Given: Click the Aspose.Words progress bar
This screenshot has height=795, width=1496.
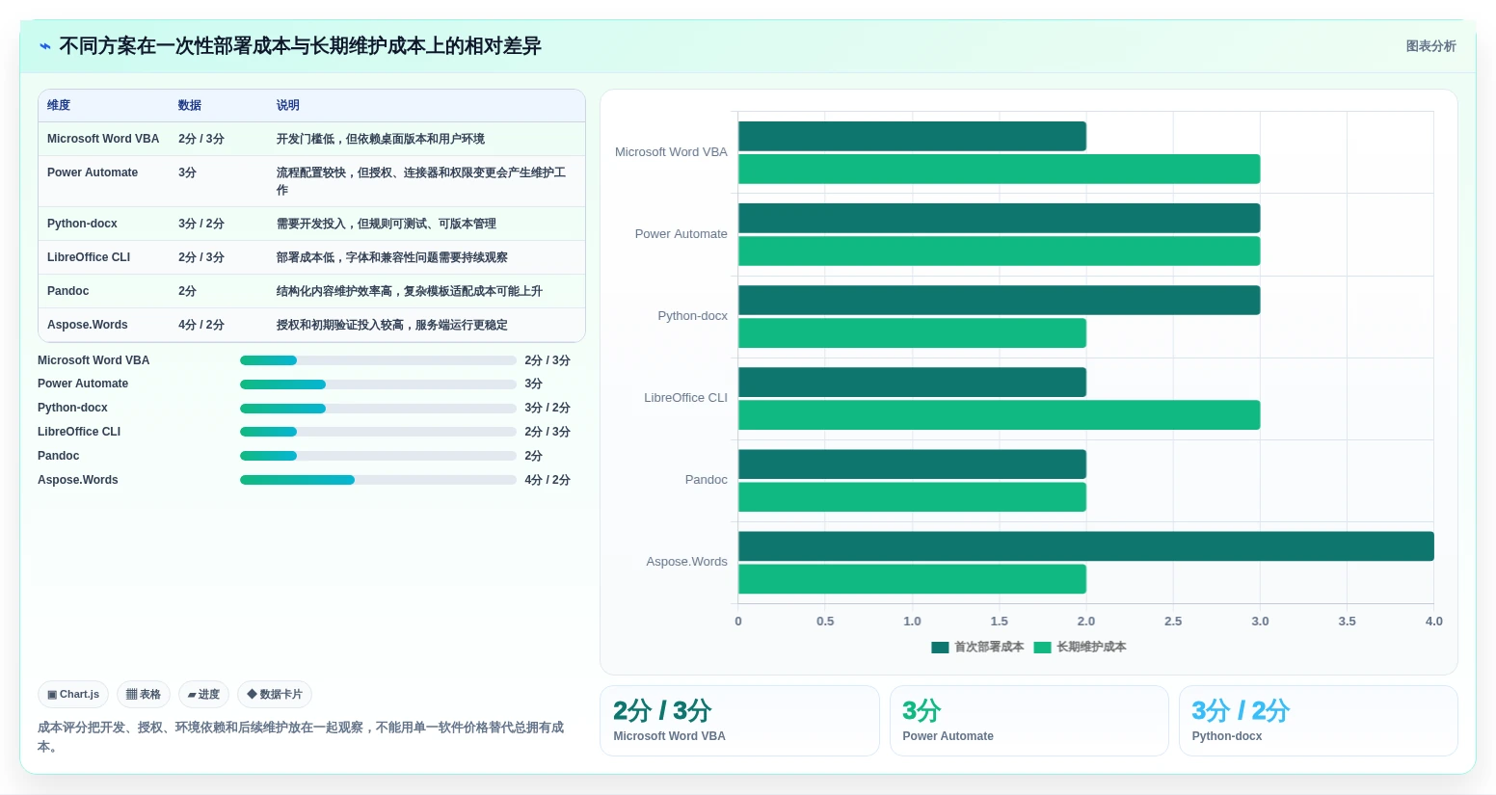Looking at the screenshot, I should click(x=378, y=480).
